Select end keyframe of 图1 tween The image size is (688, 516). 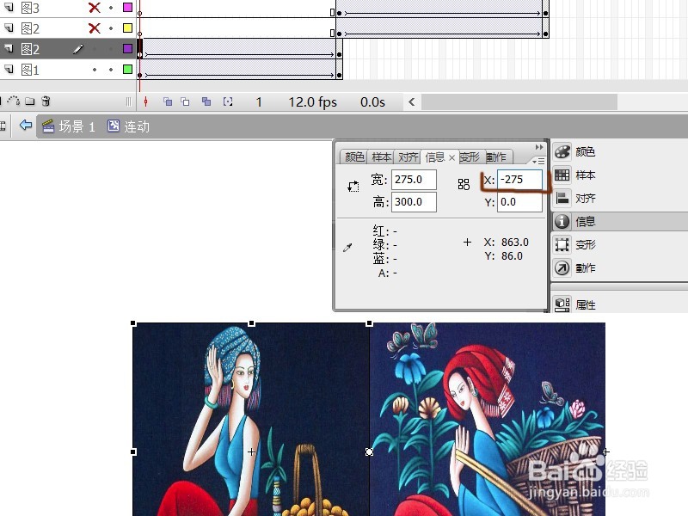[x=339, y=71]
